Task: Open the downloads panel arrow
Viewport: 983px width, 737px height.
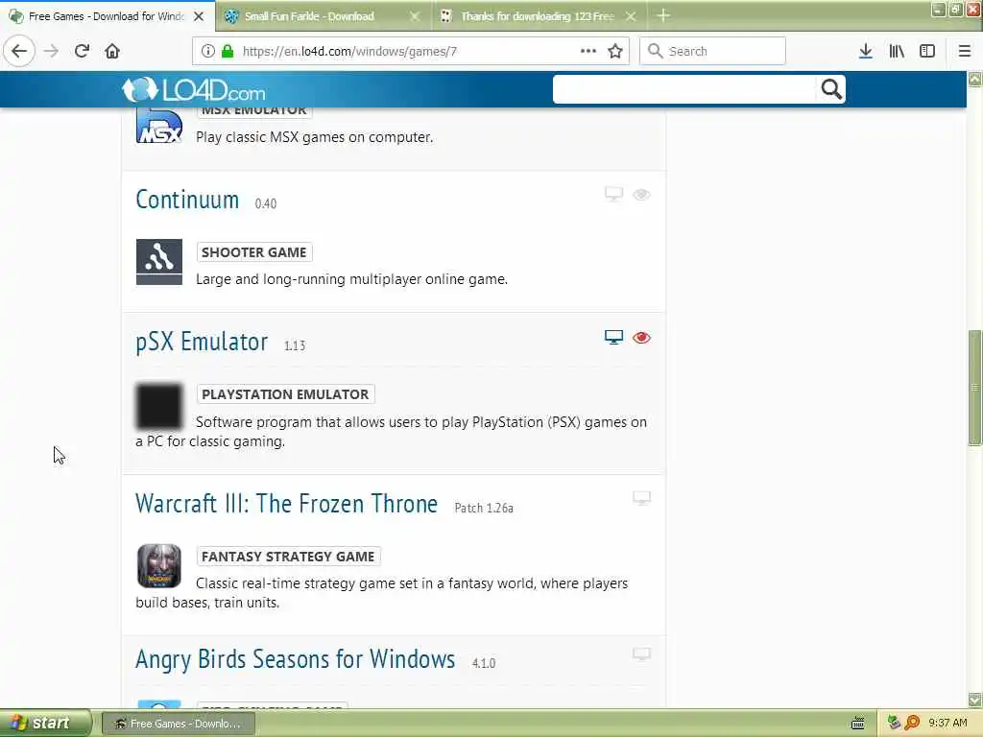Action: coord(865,51)
